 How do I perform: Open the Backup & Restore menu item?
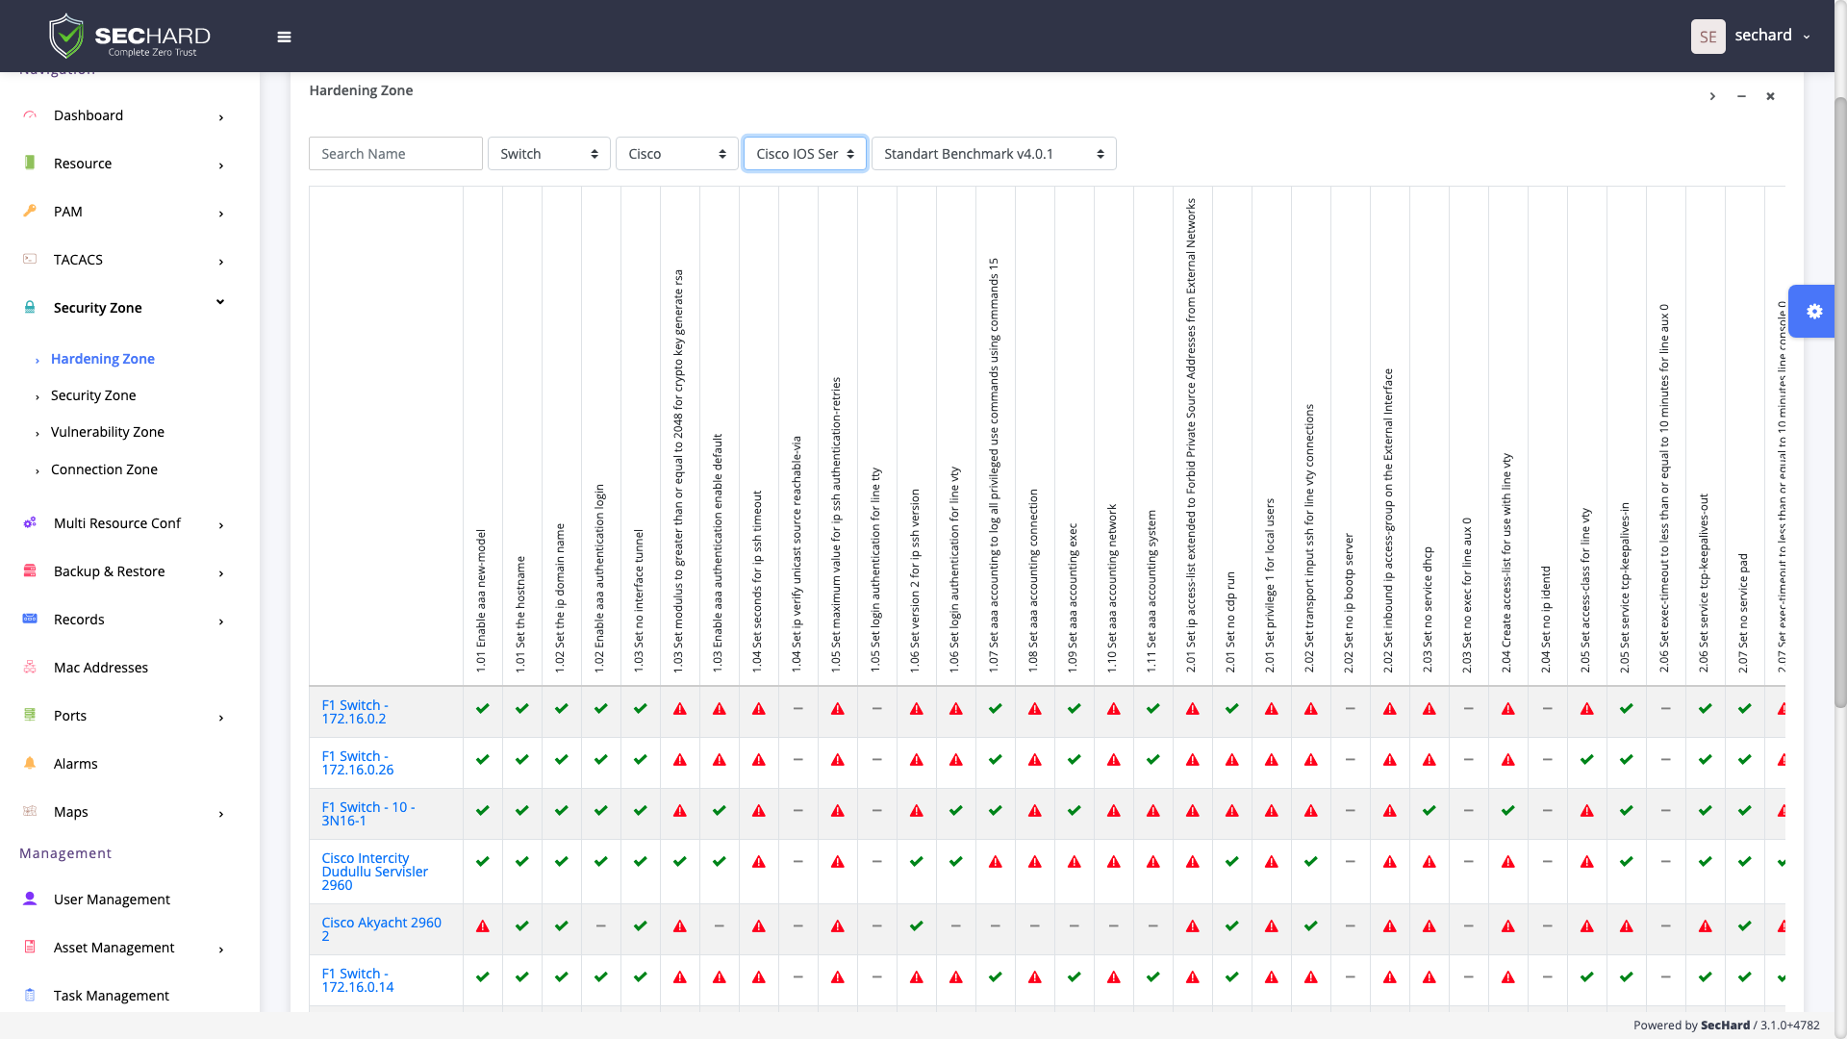pyautogui.click(x=110, y=571)
